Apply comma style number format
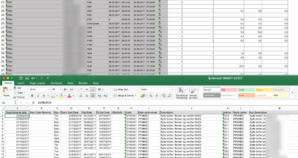This screenshot has width=298, height=158. (157, 95)
